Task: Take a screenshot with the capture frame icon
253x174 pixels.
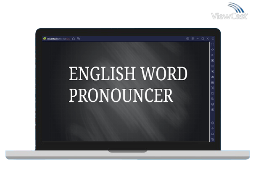Action: point(213,88)
